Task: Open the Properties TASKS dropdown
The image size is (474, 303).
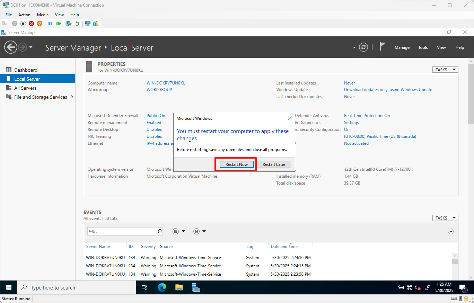Action: [445, 70]
